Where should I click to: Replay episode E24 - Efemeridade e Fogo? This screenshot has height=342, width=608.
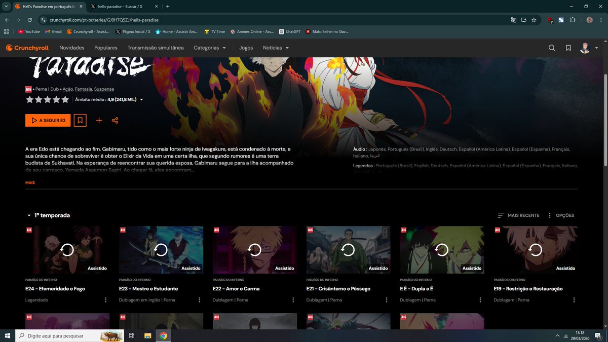click(67, 250)
